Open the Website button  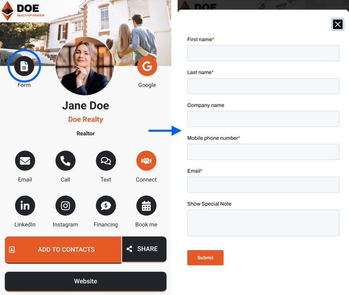pos(85,281)
